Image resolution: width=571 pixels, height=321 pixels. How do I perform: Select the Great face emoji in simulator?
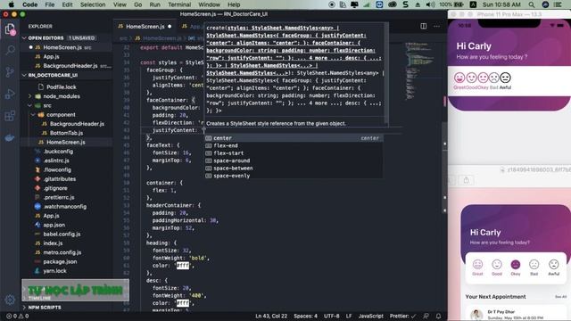pos(459,78)
